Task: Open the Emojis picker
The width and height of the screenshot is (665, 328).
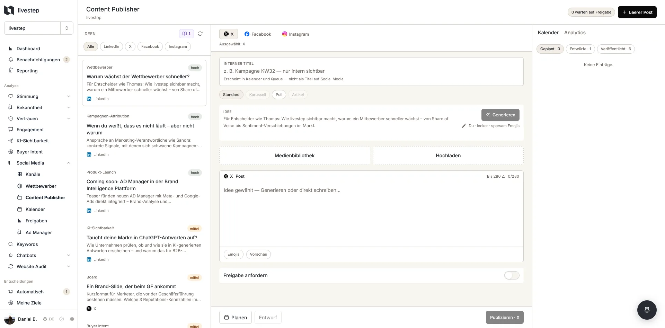Action: 233,254
